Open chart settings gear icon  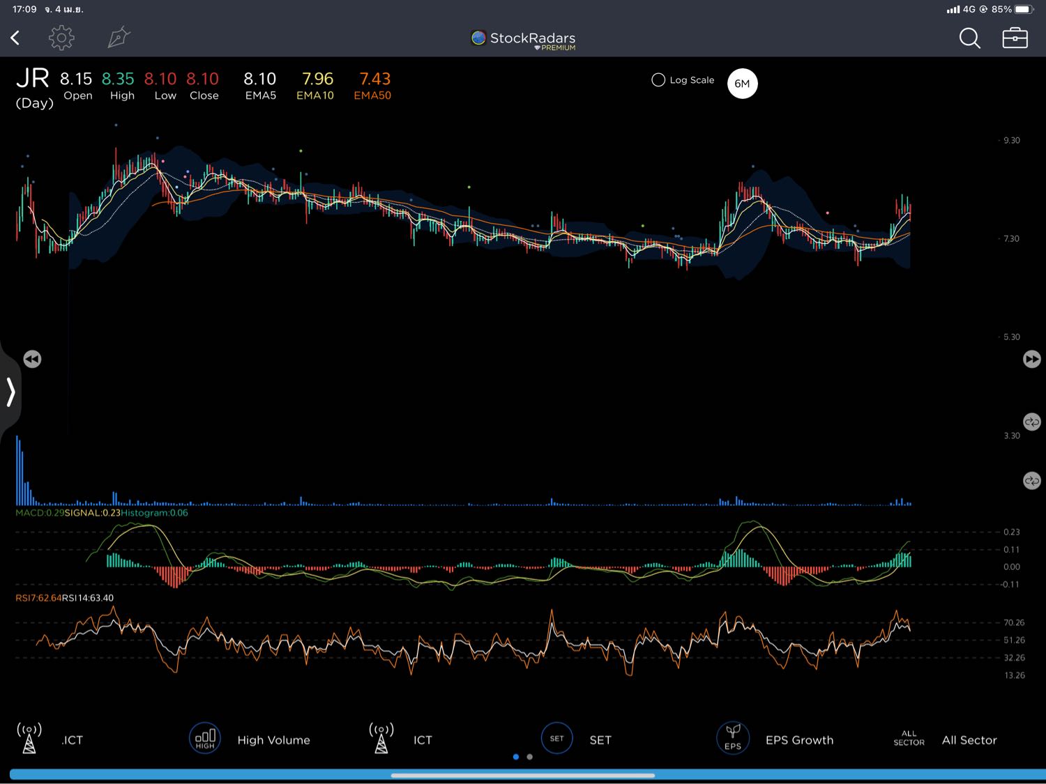pyautogui.click(x=61, y=38)
